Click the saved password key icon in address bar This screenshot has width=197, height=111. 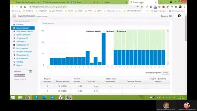138,7
